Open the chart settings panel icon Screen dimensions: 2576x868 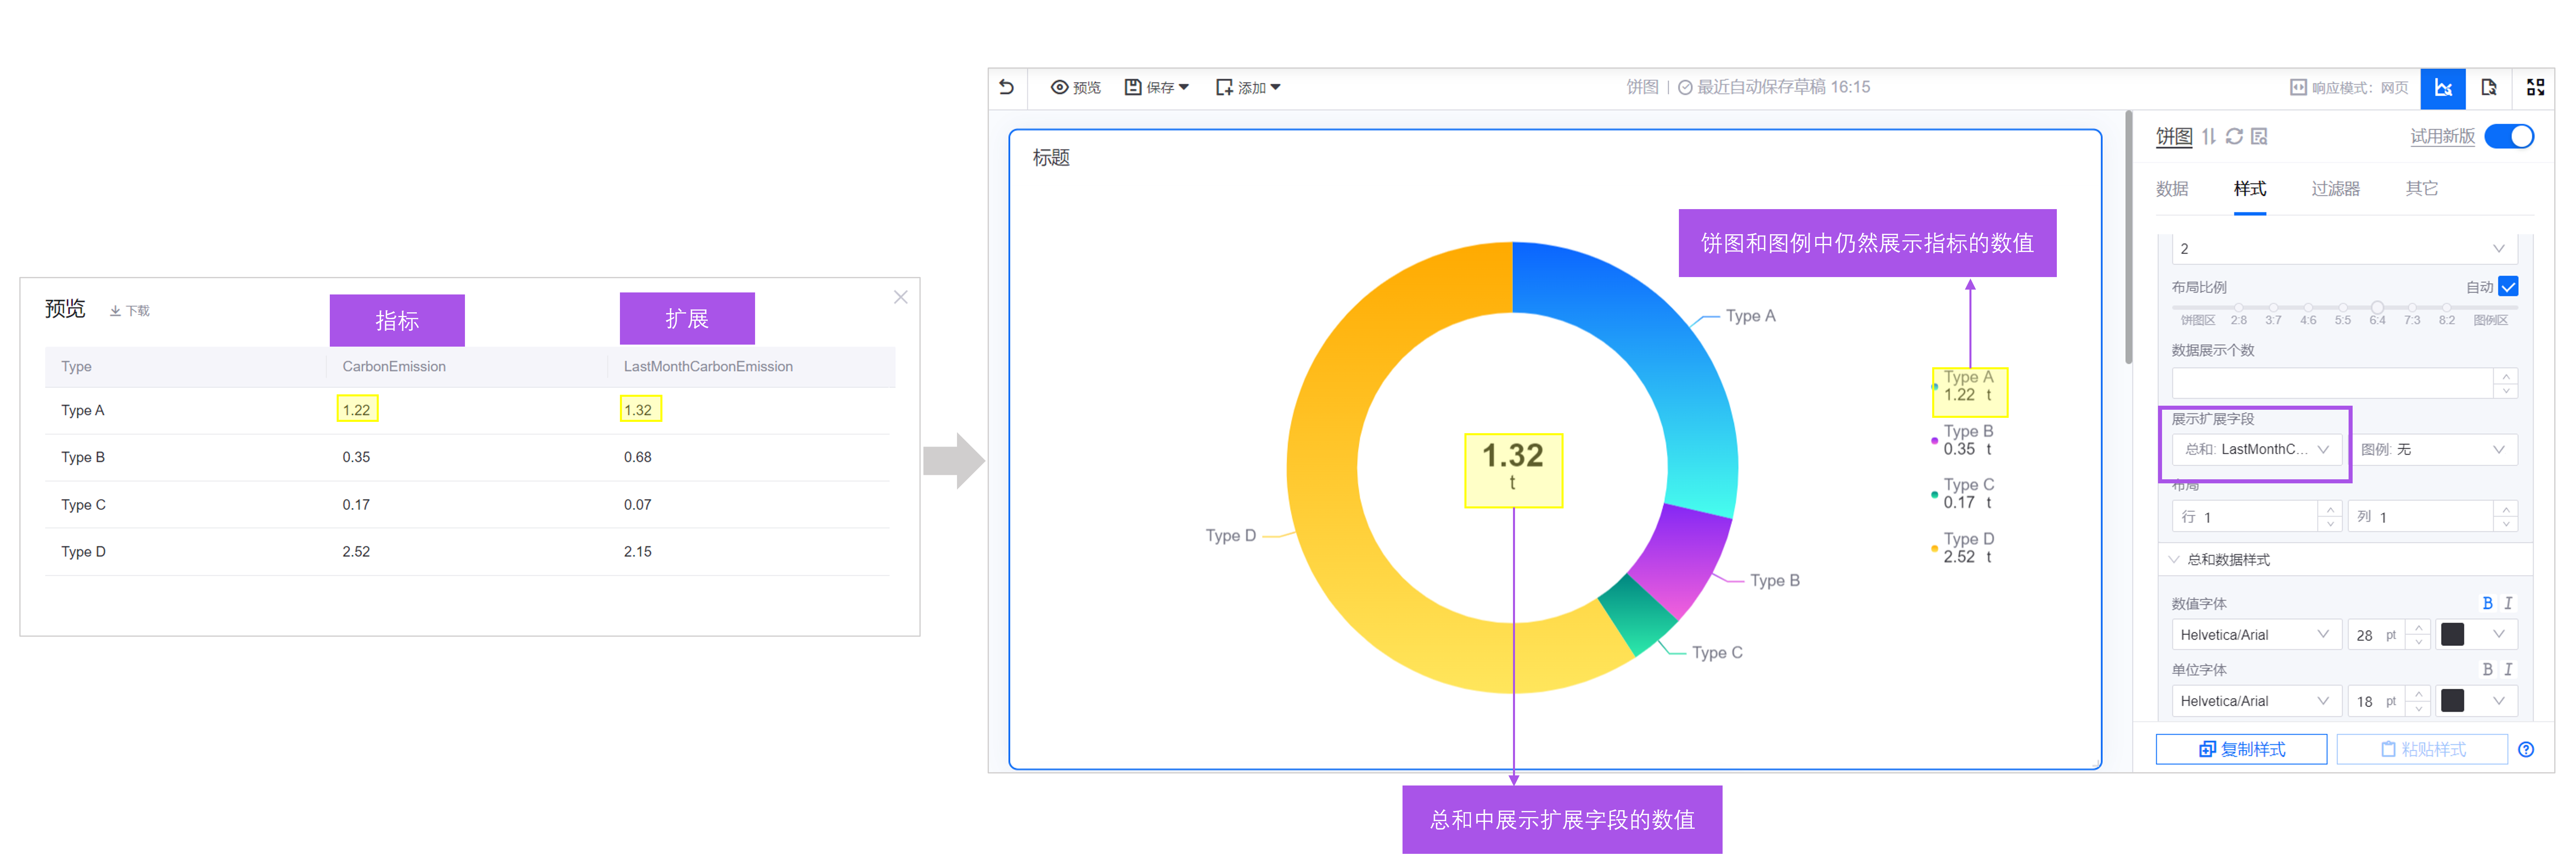pyautogui.click(x=2442, y=87)
